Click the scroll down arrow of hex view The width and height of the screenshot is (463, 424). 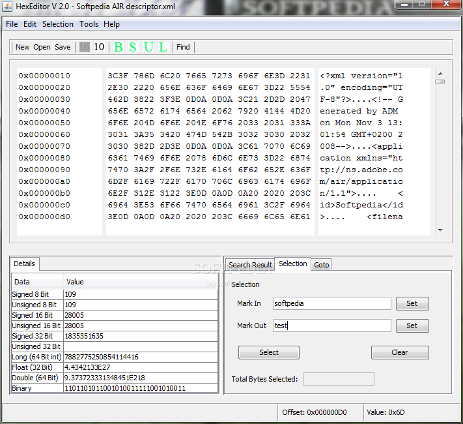point(440,230)
